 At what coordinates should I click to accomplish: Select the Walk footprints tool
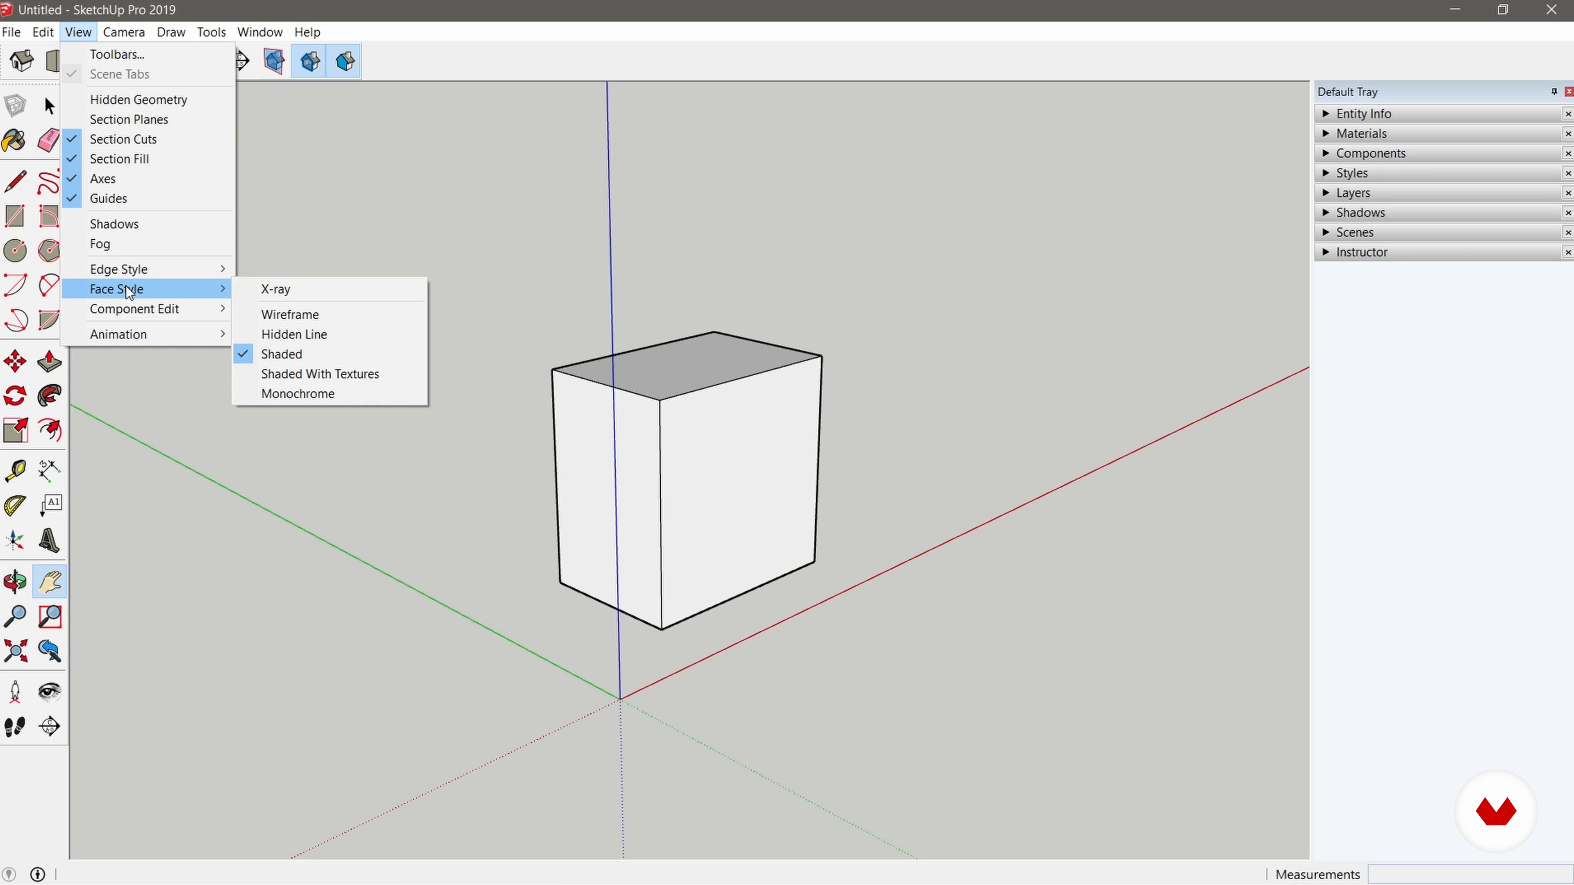(15, 727)
